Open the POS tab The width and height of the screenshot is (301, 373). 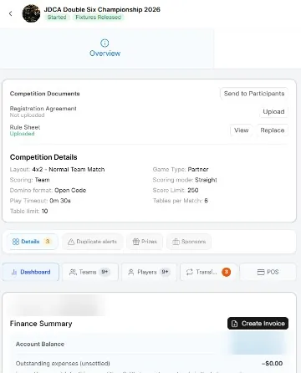pyautogui.click(x=268, y=272)
